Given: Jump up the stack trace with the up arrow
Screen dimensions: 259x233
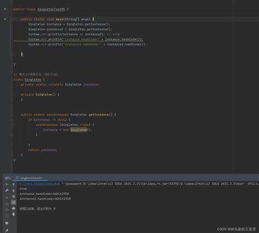Looking at the screenshot, I should point(14,184).
